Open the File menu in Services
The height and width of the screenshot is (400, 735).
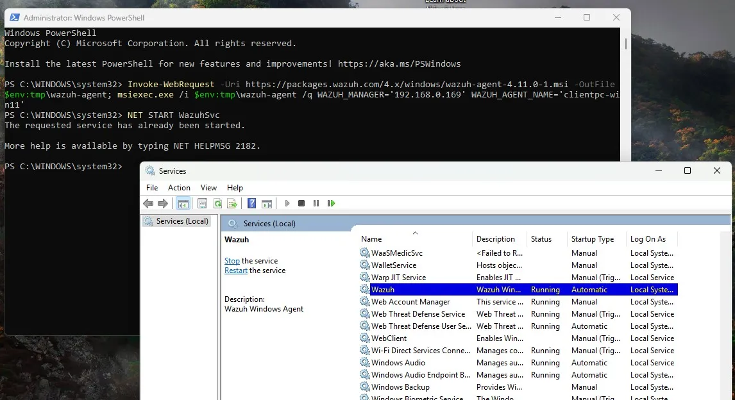pyautogui.click(x=152, y=188)
